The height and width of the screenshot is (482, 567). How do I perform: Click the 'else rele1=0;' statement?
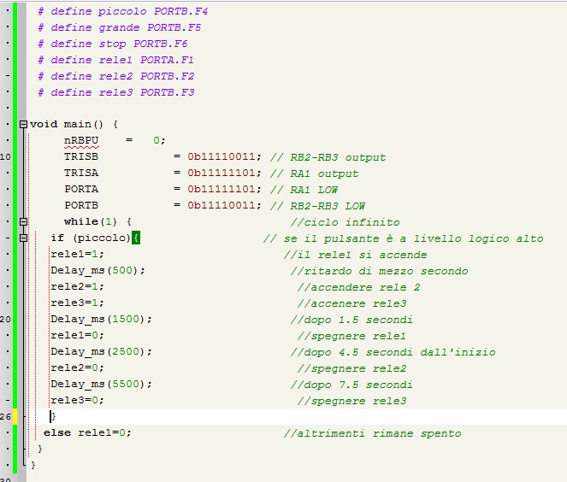click(x=87, y=433)
